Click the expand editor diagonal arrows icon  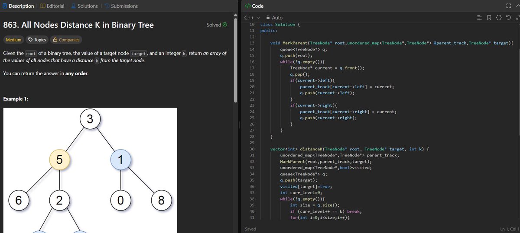pos(517,18)
